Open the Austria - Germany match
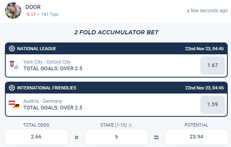This screenshot has height=147, width=231. 43,101
